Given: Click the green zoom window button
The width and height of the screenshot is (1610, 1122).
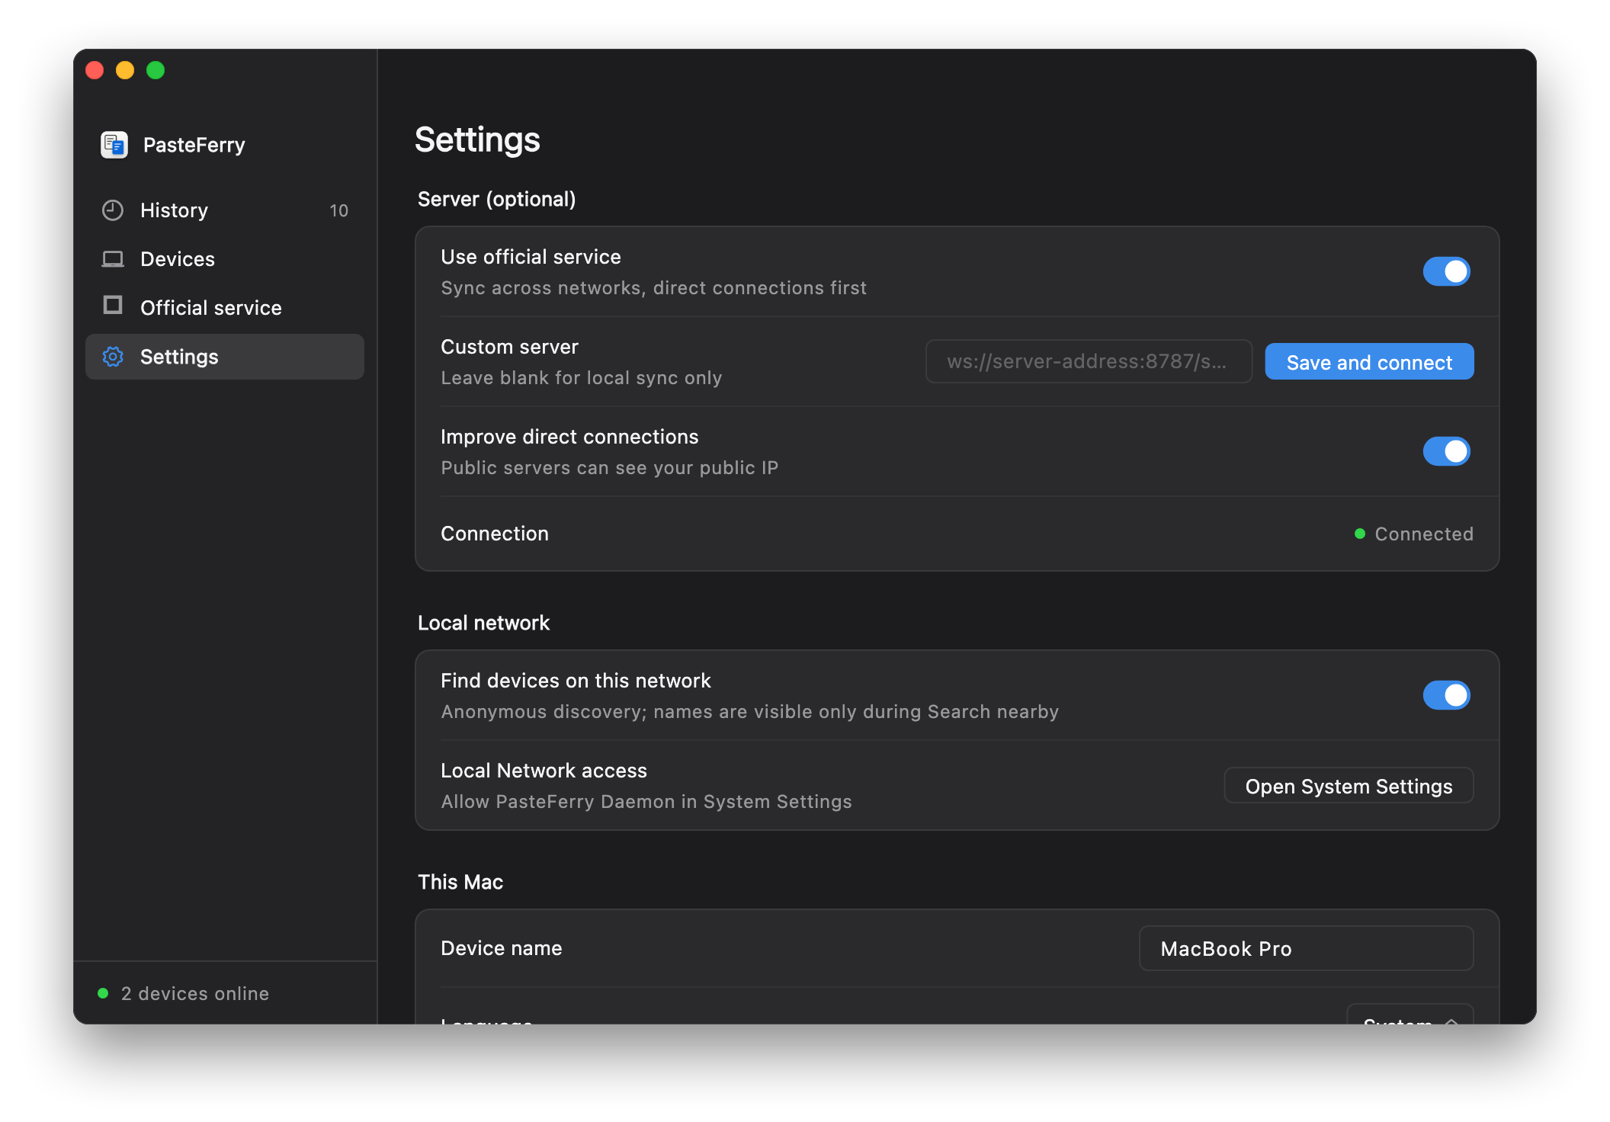Looking at the screenshot, I should click(156, 70).
